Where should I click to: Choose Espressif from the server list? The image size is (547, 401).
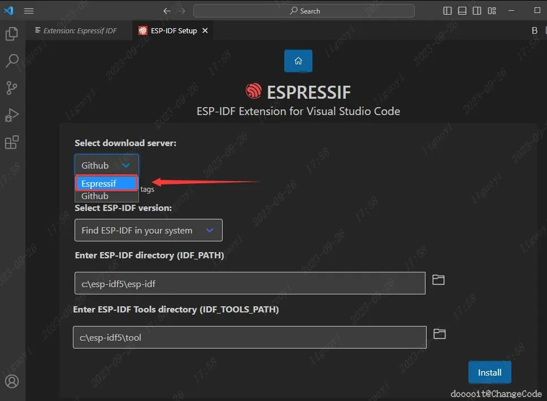coord(106,183)
